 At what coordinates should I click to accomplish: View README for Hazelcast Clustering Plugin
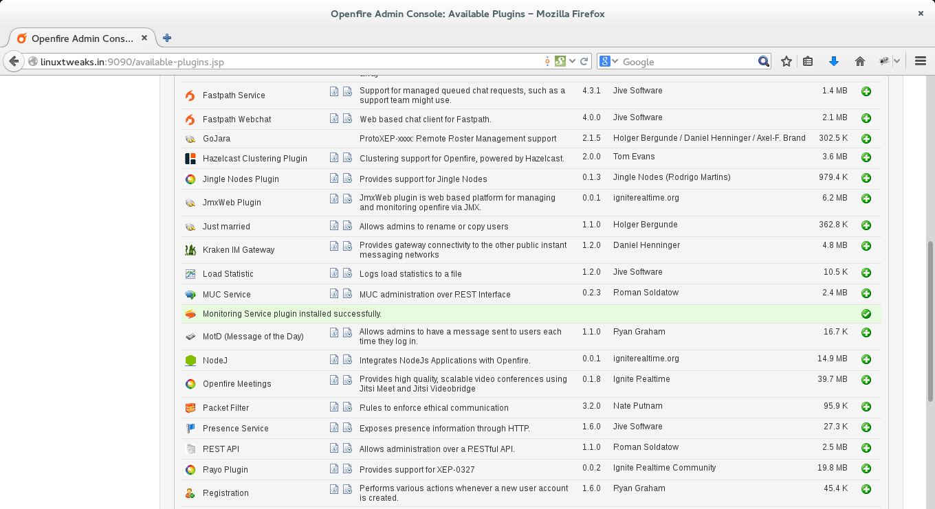334,157
